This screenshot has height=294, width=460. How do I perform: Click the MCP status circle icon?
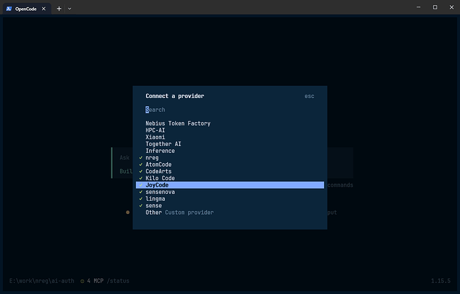coord(83,281)
